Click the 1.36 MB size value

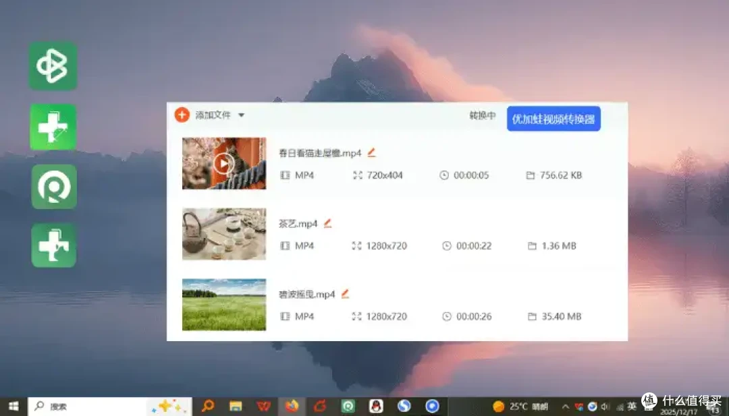click(559, 245)
